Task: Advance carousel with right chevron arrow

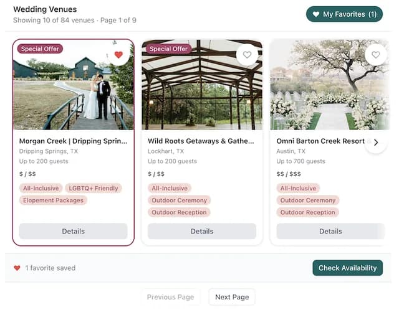Action: pos(376,143)
